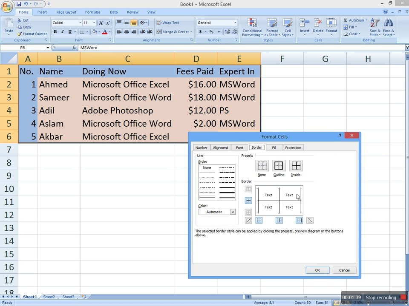Select Inside border preset
This screenshot has width=409, height=306.
(x=296, y=165)
